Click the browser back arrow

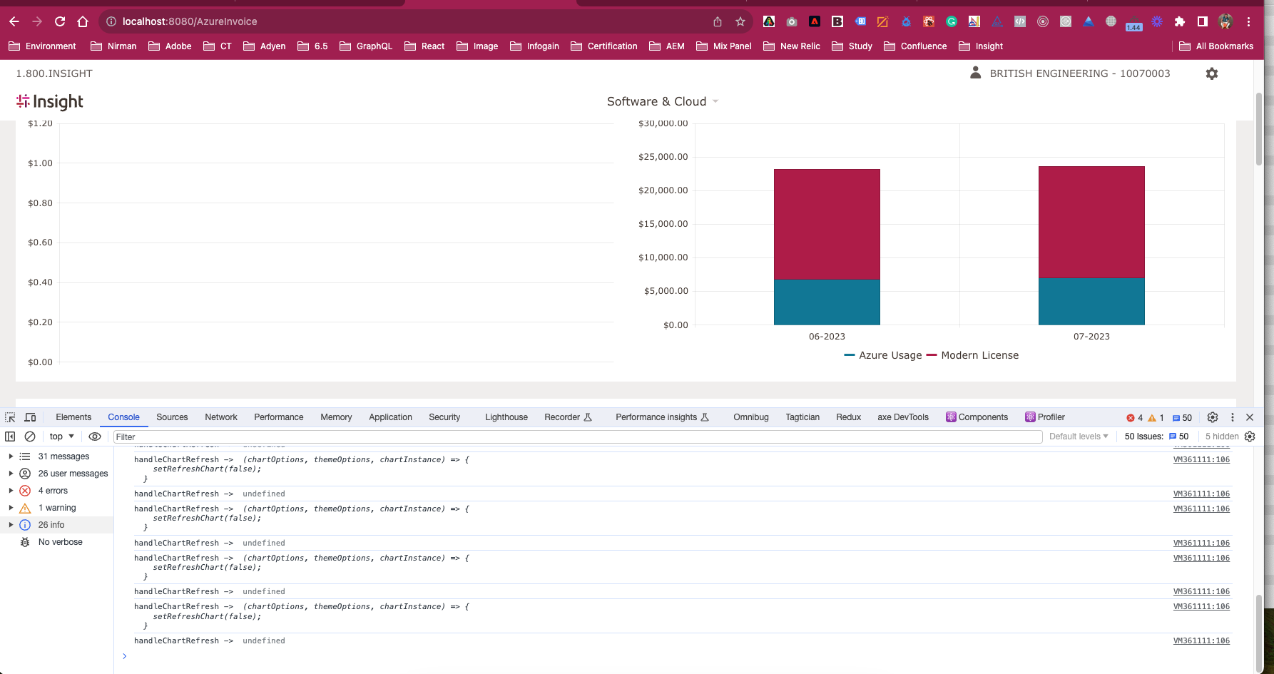coord(14,21)
